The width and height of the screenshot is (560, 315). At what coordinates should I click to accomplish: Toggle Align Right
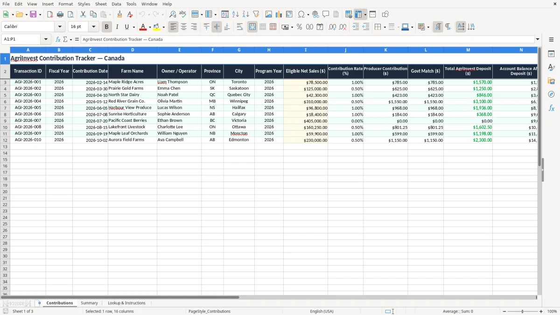pos(194,27)
